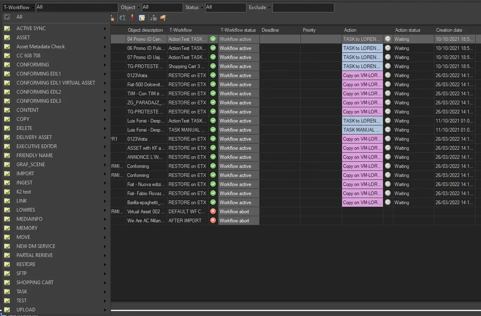Click the edit note pencil toolbar icon
Viewport: 481px width, 316px height.
142,18
